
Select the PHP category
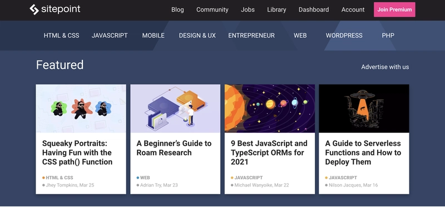(x=388, y=36)
